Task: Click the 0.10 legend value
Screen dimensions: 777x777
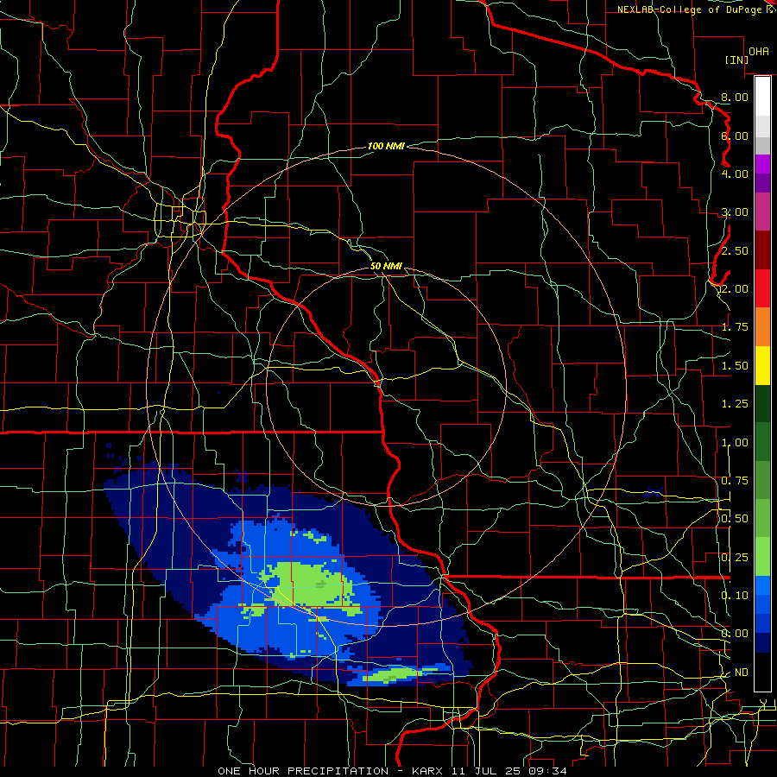Action: point(735,596)
